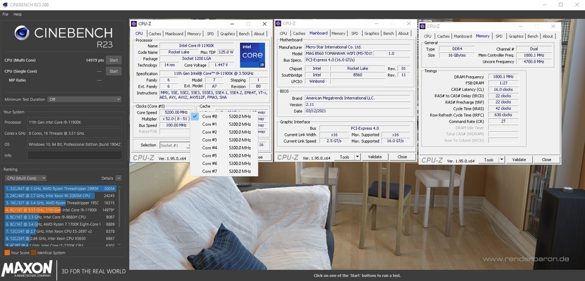Viewport: 585px width, 281px height.
Task: Open Bench tab in the Mainboard window
Action: tap(388, 33)
